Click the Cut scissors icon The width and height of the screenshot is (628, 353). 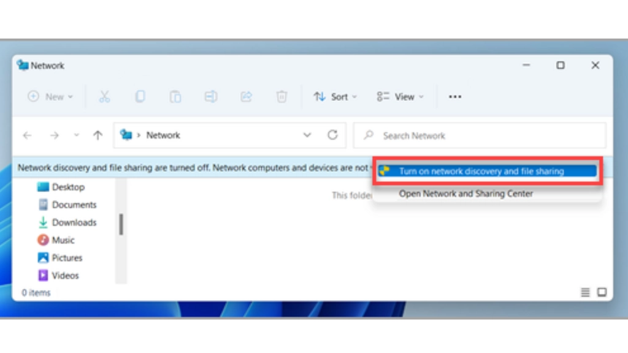[104, 96]
